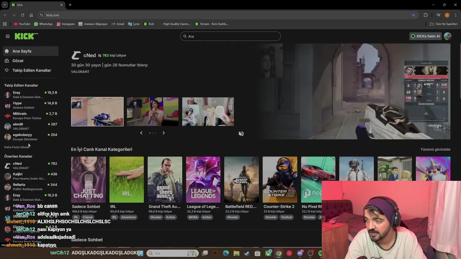Open the League of Legends category card
This screenshot has width=461, height=259.
203,180
